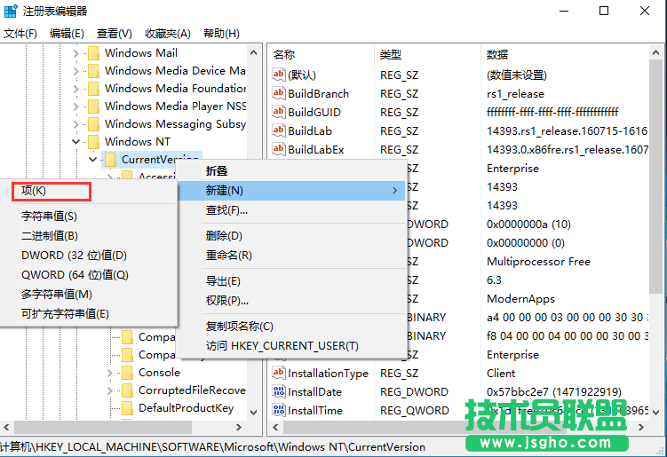Click the 数据 column header

click(497, 55)
